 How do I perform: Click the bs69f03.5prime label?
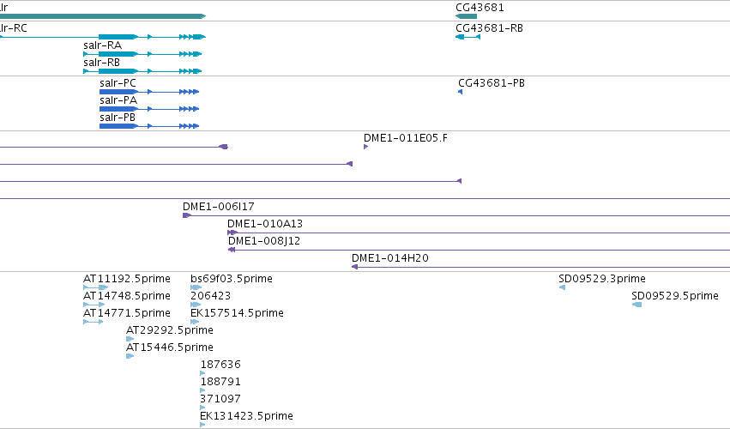(232, 279)
